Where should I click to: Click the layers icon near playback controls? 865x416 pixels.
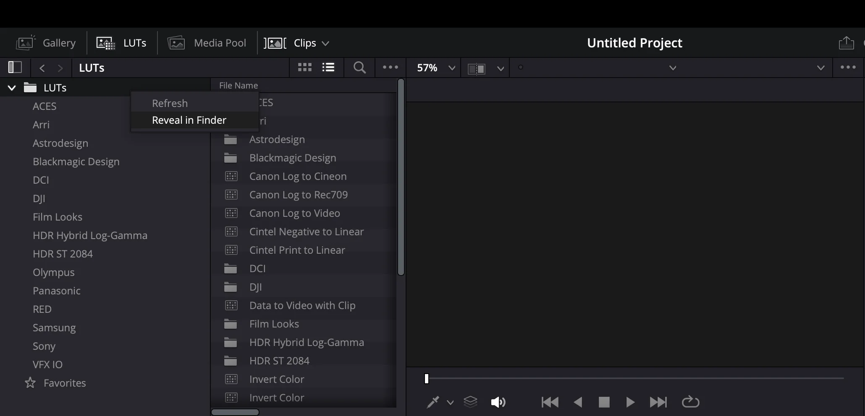tap(471, 402)
